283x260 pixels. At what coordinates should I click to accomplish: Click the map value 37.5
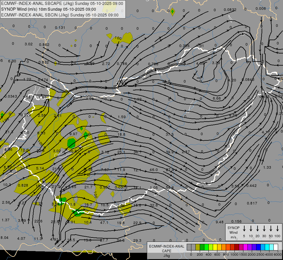(x=170, y=135)
